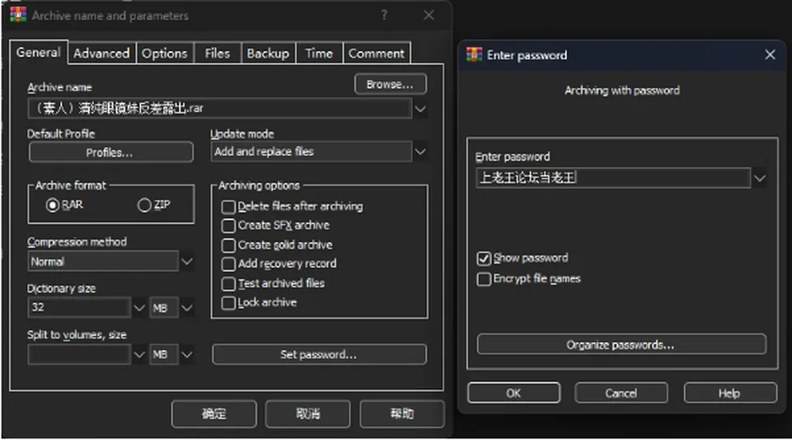Viewport: 792px width, 440px height.
Task: Open the Advanced tab
Action: 101,53
